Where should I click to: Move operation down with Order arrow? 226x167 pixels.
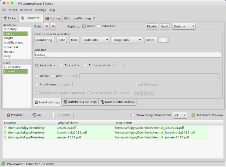pyautogui.click(x=47, y=26)
